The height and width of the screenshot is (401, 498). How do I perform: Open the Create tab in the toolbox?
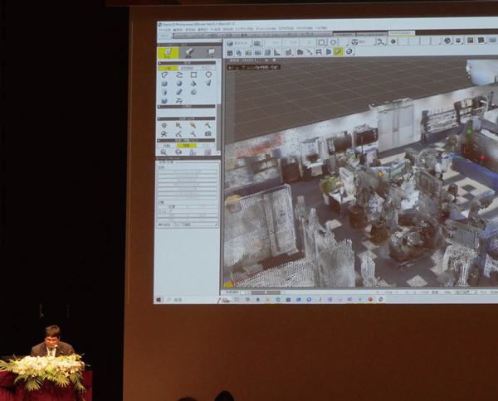pyautogui.click(x=168, y=53)
